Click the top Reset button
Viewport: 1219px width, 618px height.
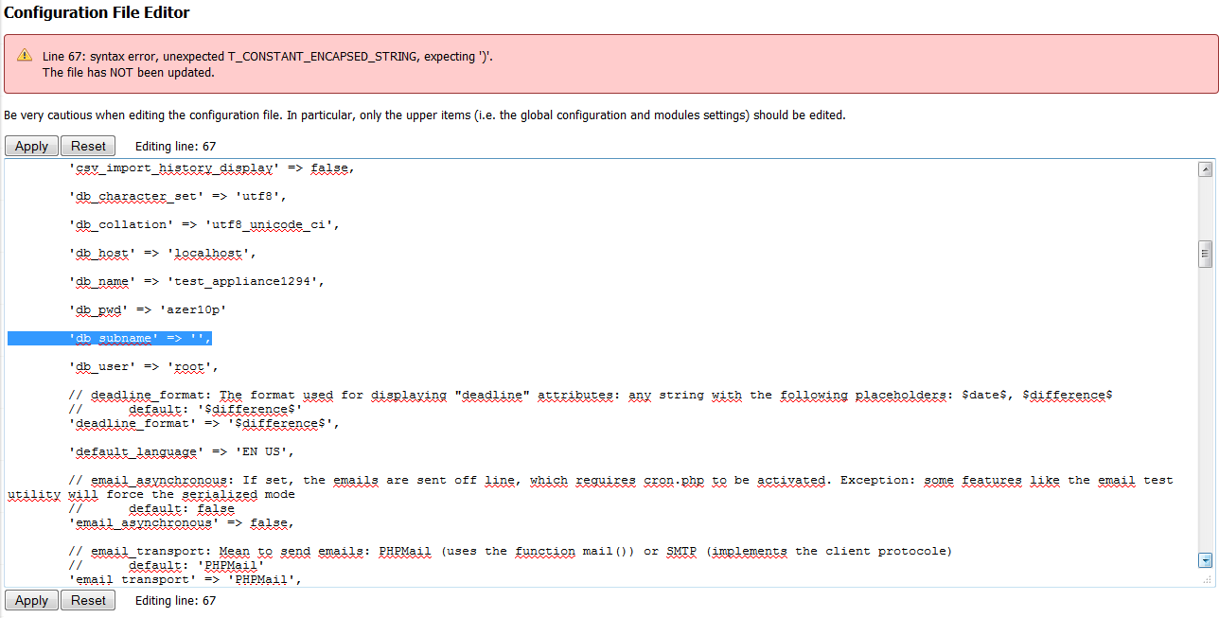click(x=88, y=146)
